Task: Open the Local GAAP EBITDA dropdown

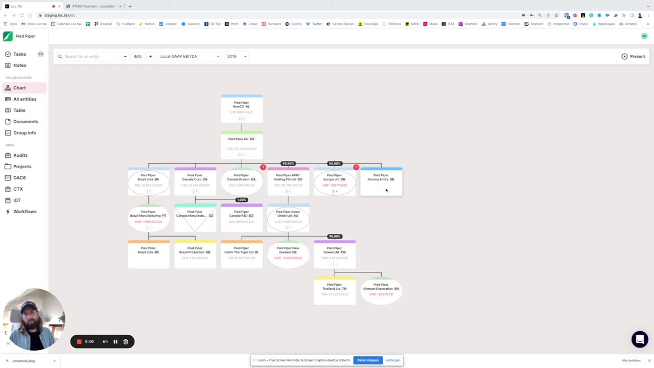Action: 190,56
